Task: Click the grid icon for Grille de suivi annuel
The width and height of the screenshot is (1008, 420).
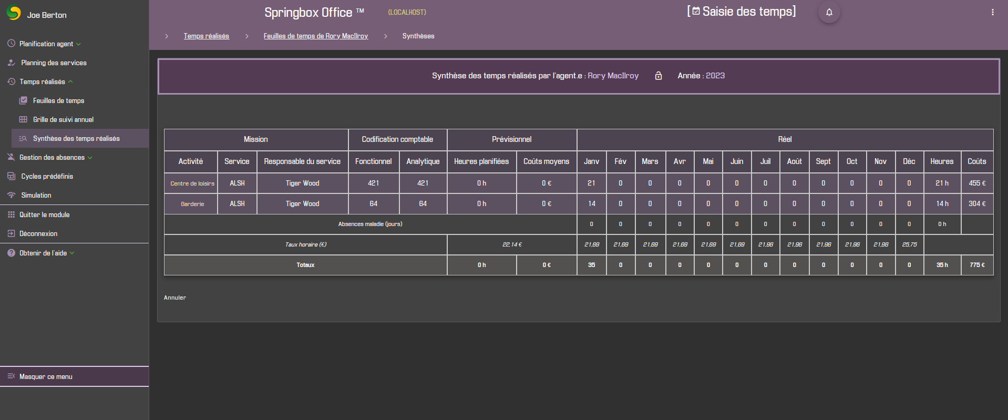Action: pyautogui.click(x=23, y=119)
